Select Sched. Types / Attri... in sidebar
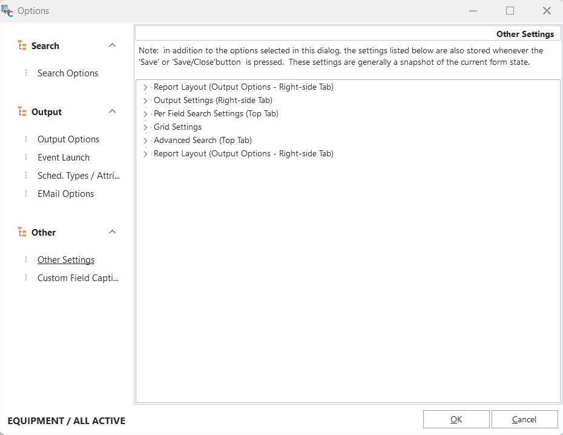This screenshot has width=563, height=435. (x=79, y=176)
